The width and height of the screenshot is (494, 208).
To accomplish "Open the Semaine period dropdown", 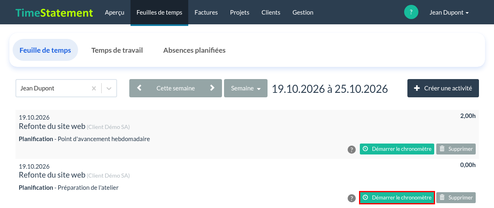I will coord(246,88).
